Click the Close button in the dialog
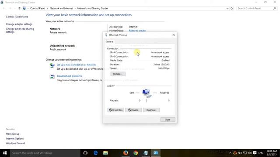The height and width of the screenshot is (157, 280). (168, 119)
